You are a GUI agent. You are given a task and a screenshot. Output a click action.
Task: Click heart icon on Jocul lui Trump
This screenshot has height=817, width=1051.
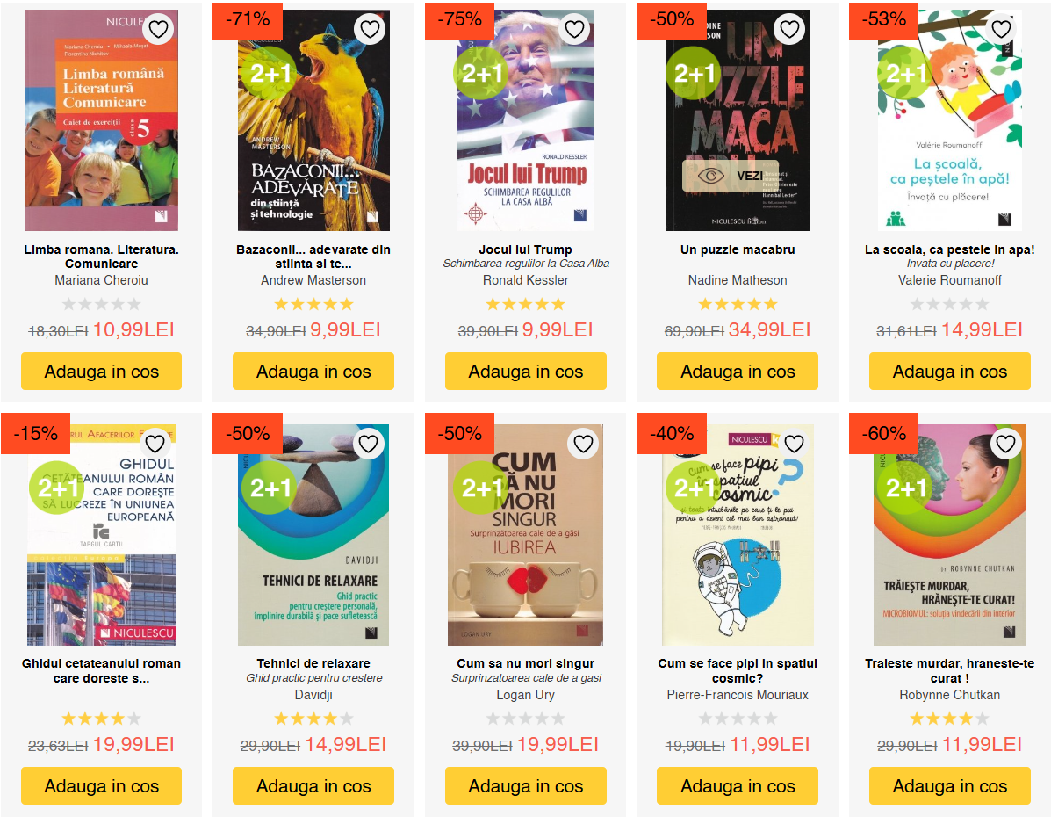574,30
